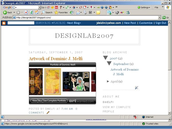Select the man and woman artwork thumbnail
Screen dimensions: 172x129
coord(76,82)
